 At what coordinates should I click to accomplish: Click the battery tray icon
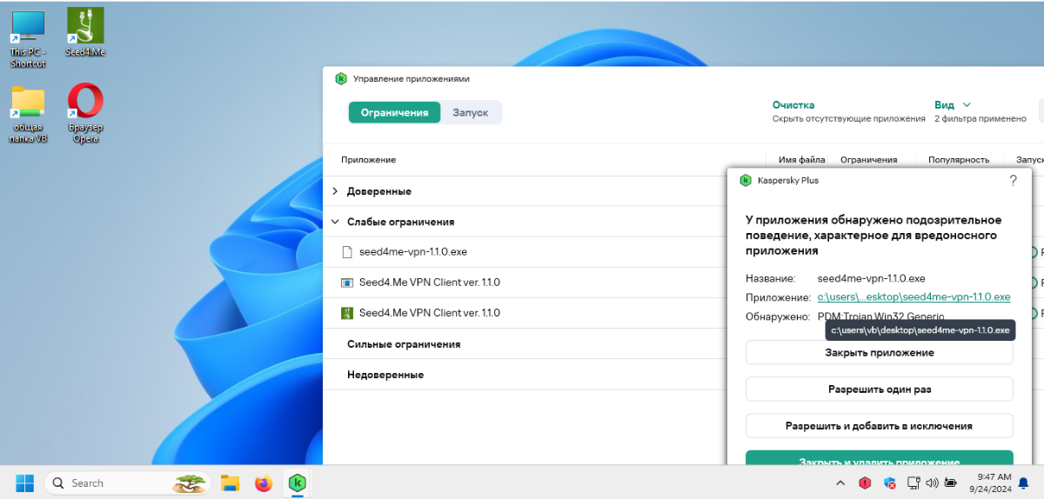(951, 483)
